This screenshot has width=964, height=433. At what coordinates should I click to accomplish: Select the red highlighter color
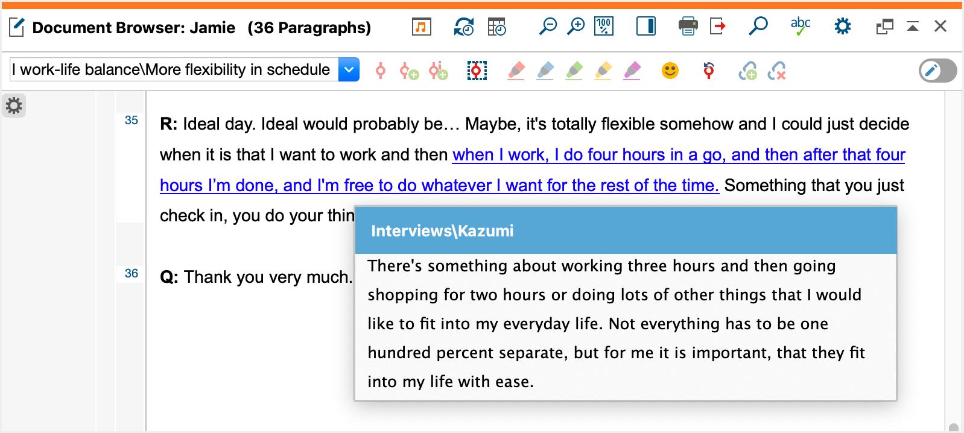(516, 71)
